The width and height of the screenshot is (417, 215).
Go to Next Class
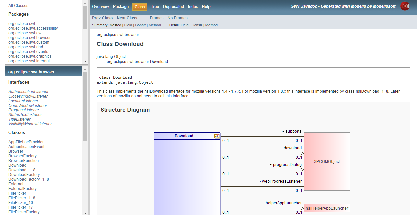click(x=127, y=18)
